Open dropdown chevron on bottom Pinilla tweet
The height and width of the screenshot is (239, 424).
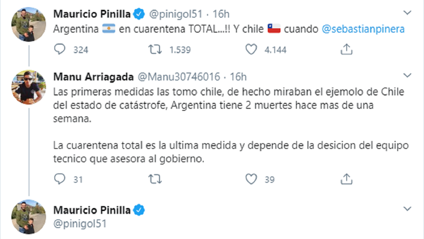coord(408,209)
